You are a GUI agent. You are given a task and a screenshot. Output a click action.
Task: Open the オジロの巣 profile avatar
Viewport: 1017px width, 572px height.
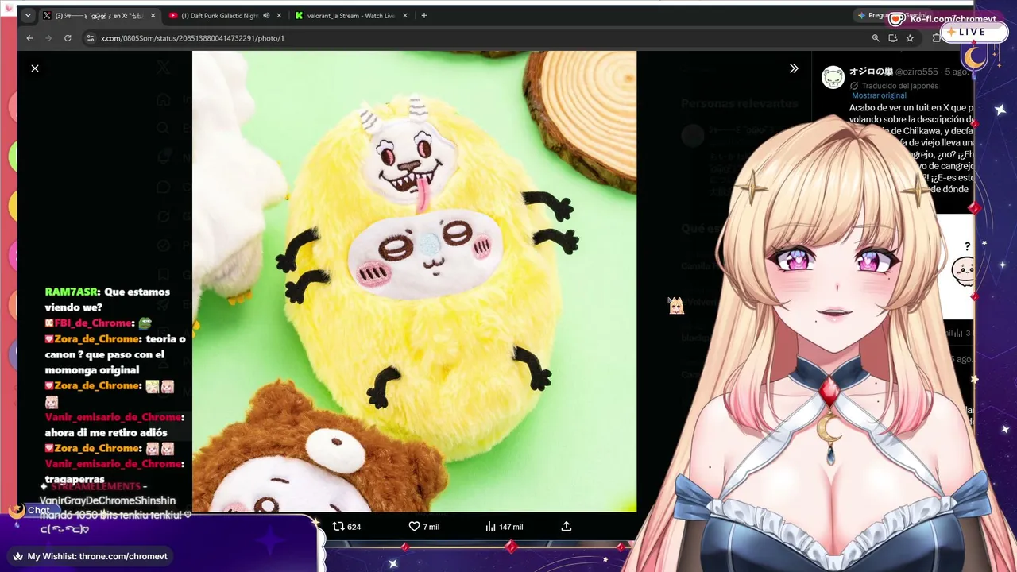pyautogui.click(x=833, y=77)
